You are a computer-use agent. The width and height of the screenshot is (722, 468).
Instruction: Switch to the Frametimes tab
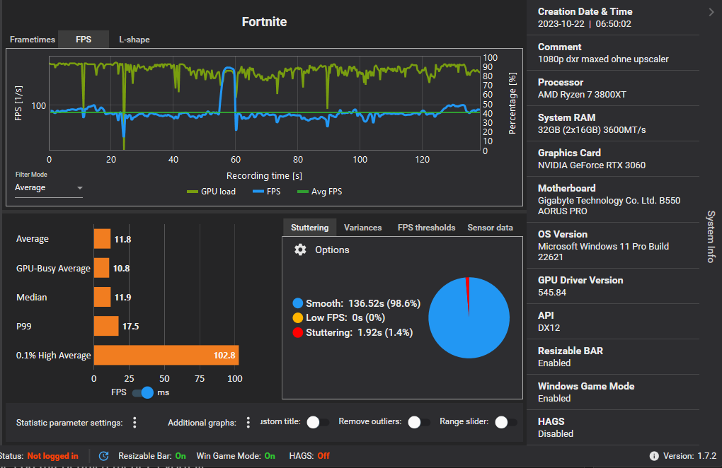(x=33, y=40)
